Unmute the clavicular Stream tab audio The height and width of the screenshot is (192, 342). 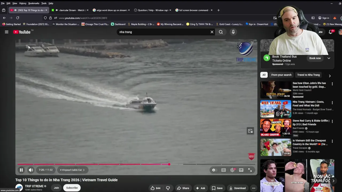point(57,10)
